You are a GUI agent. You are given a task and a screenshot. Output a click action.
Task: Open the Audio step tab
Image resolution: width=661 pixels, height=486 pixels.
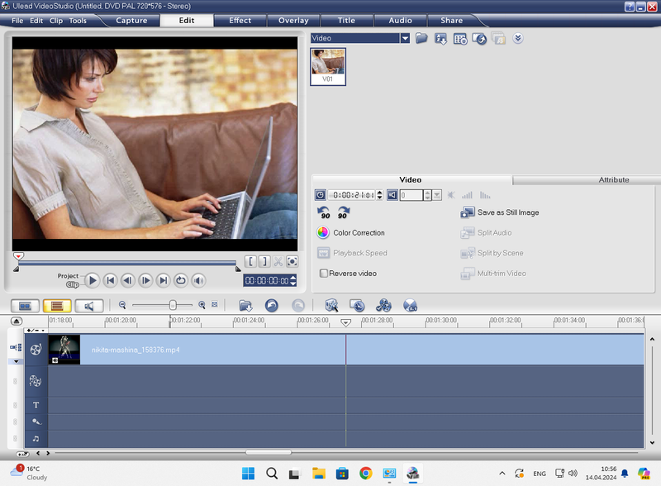pyautogui.click(x=400, y=20)
